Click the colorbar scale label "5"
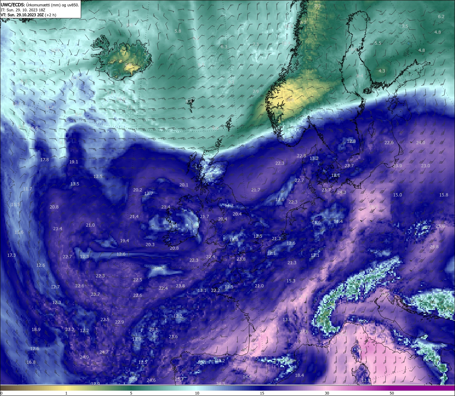 (131, 393)
